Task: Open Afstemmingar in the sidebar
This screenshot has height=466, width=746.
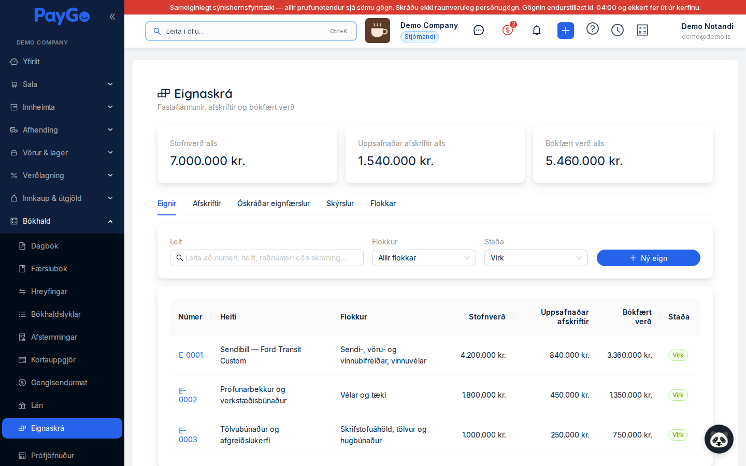Action: (x=62, y=337)
